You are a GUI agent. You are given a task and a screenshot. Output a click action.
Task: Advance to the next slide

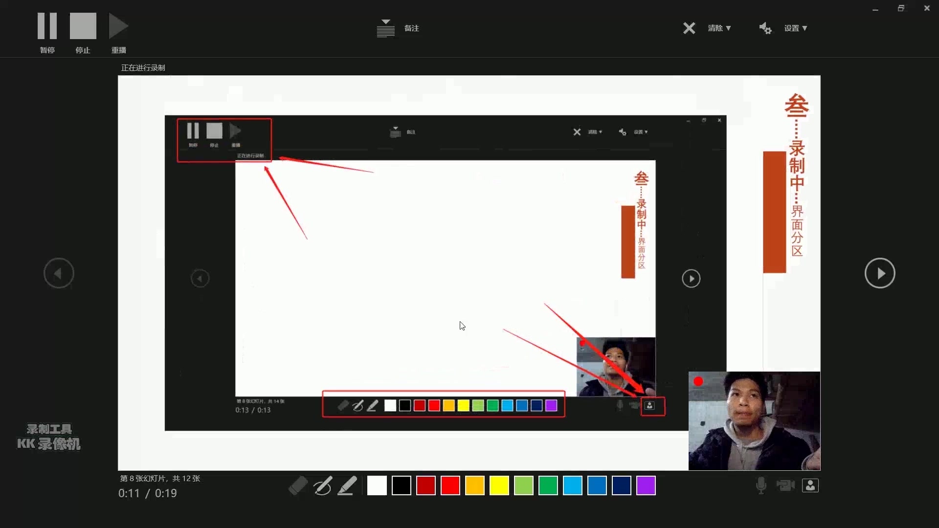[x=880, y=273]
